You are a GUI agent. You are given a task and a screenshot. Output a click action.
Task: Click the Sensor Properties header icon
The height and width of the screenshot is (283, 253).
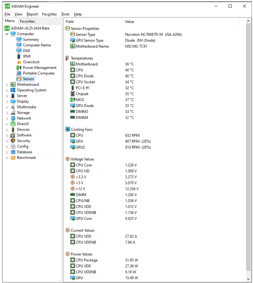click(68, 28)
